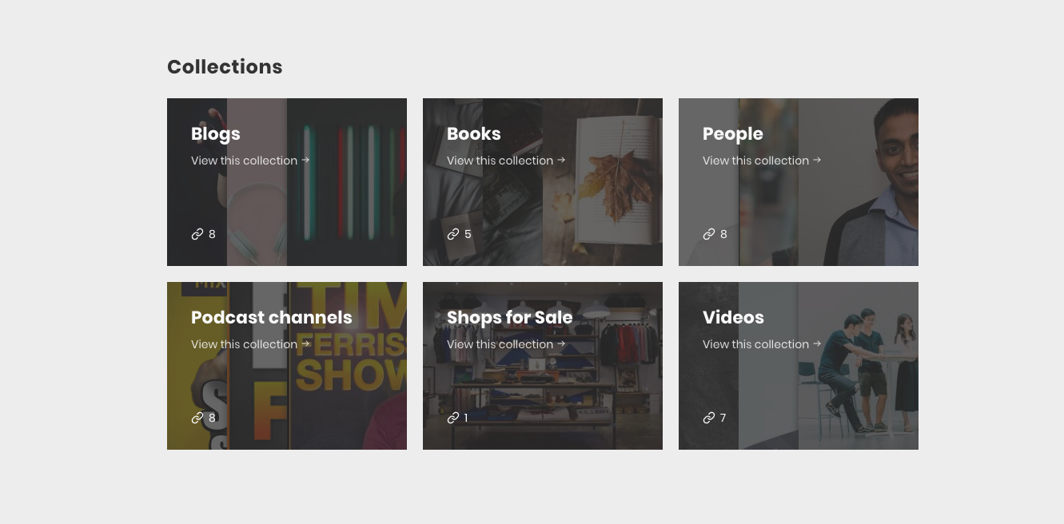Click the link icon on the Blogs card

click(197, 234)
